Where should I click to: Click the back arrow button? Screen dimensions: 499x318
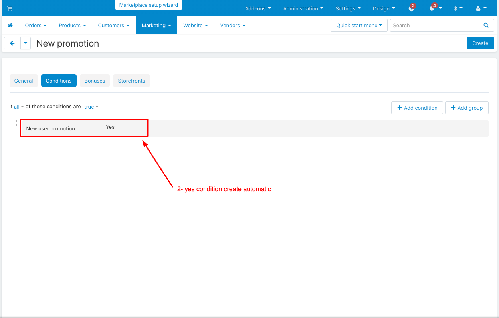point(12,43)
